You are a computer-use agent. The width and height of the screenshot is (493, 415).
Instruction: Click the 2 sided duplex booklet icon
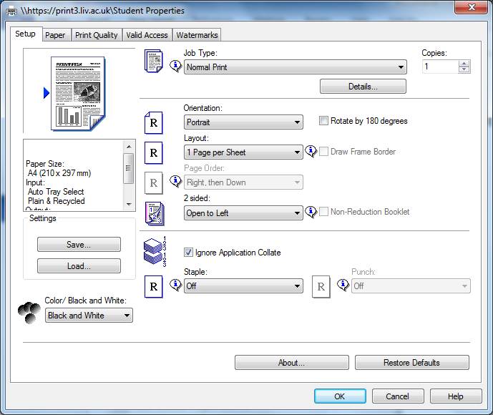[x=155, y=213]
